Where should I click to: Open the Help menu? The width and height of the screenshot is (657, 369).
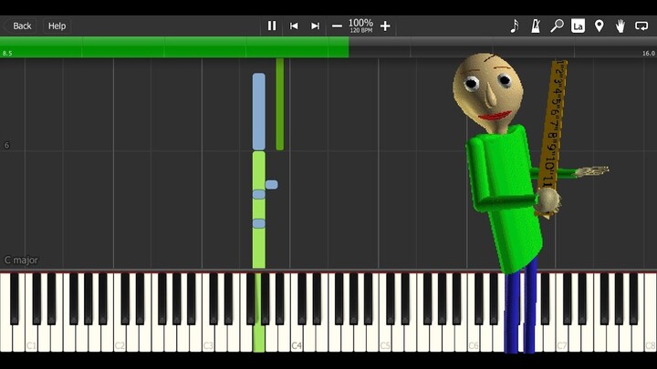click(57, 26)
